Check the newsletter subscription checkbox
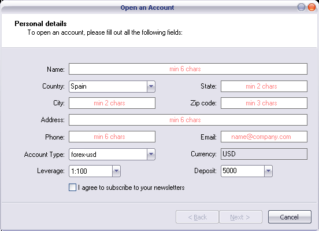The width and height of the screenshot is (319, 231). click(72, 188)
